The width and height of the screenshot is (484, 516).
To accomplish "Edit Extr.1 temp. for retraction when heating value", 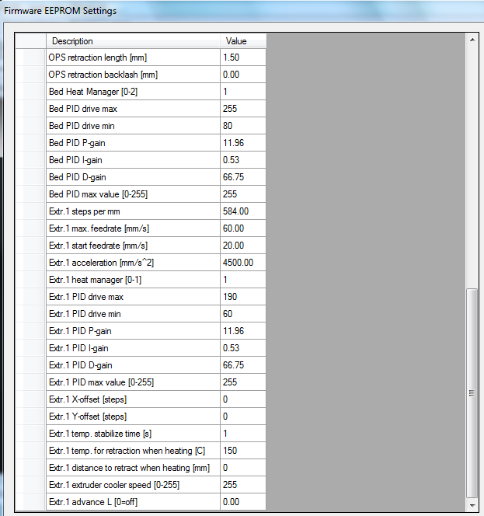I will (243, 451).
